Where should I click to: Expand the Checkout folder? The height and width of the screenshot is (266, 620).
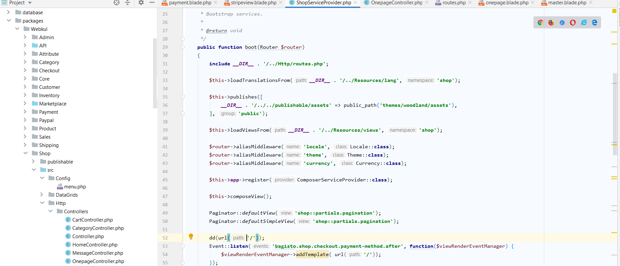pyautogui.click(x=25, y=70)
